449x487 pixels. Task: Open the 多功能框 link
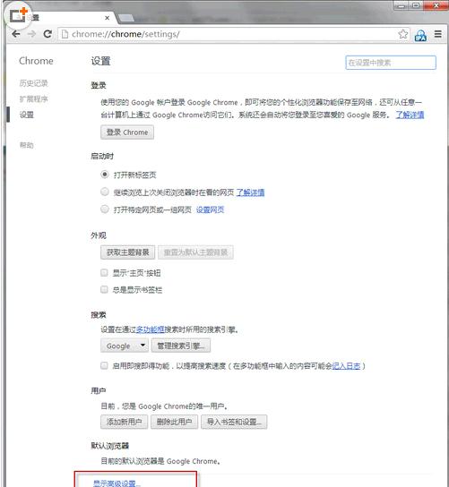click(x=151, y=329)
